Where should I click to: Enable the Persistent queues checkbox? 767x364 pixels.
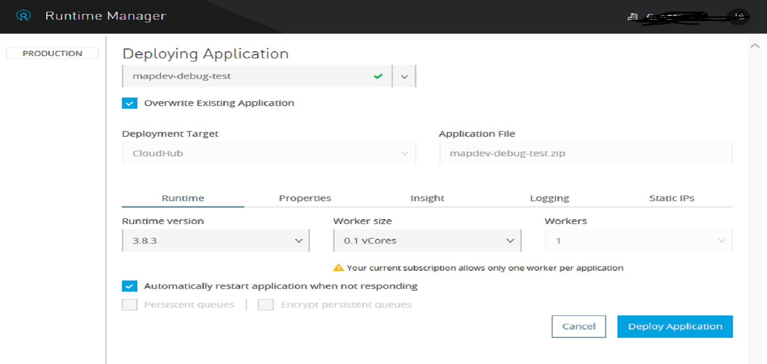coord(129,305)
